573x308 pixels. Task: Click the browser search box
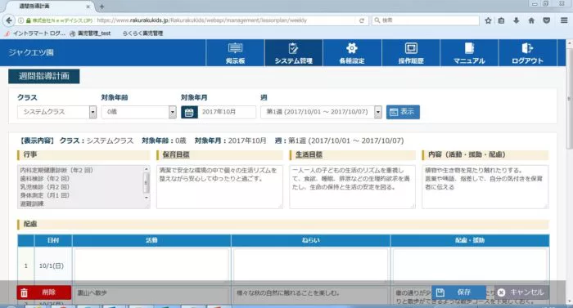click(x=426, y=20)
